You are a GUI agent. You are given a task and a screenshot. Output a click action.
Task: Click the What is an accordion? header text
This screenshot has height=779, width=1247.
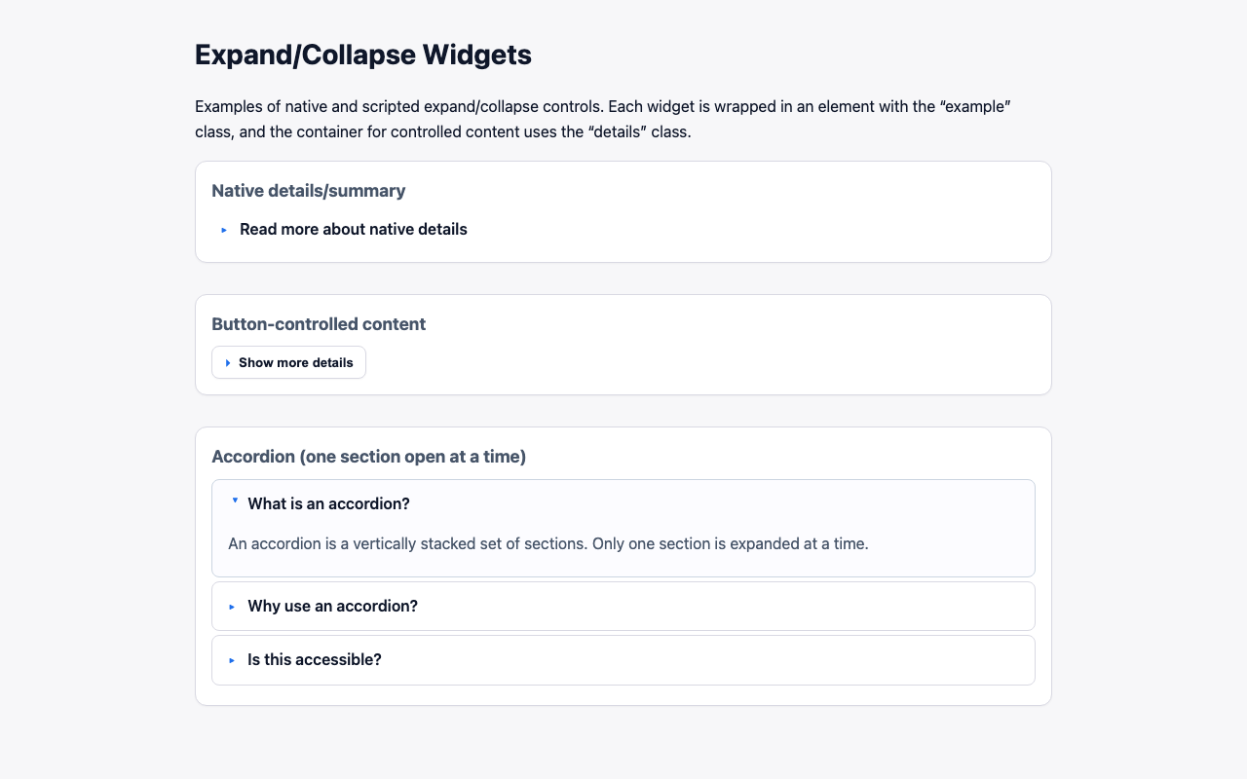point(329,503)
